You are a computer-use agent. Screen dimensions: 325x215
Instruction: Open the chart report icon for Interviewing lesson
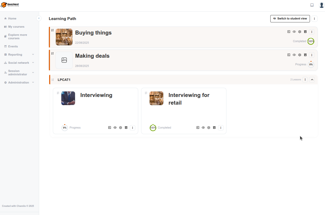[109, 128]
